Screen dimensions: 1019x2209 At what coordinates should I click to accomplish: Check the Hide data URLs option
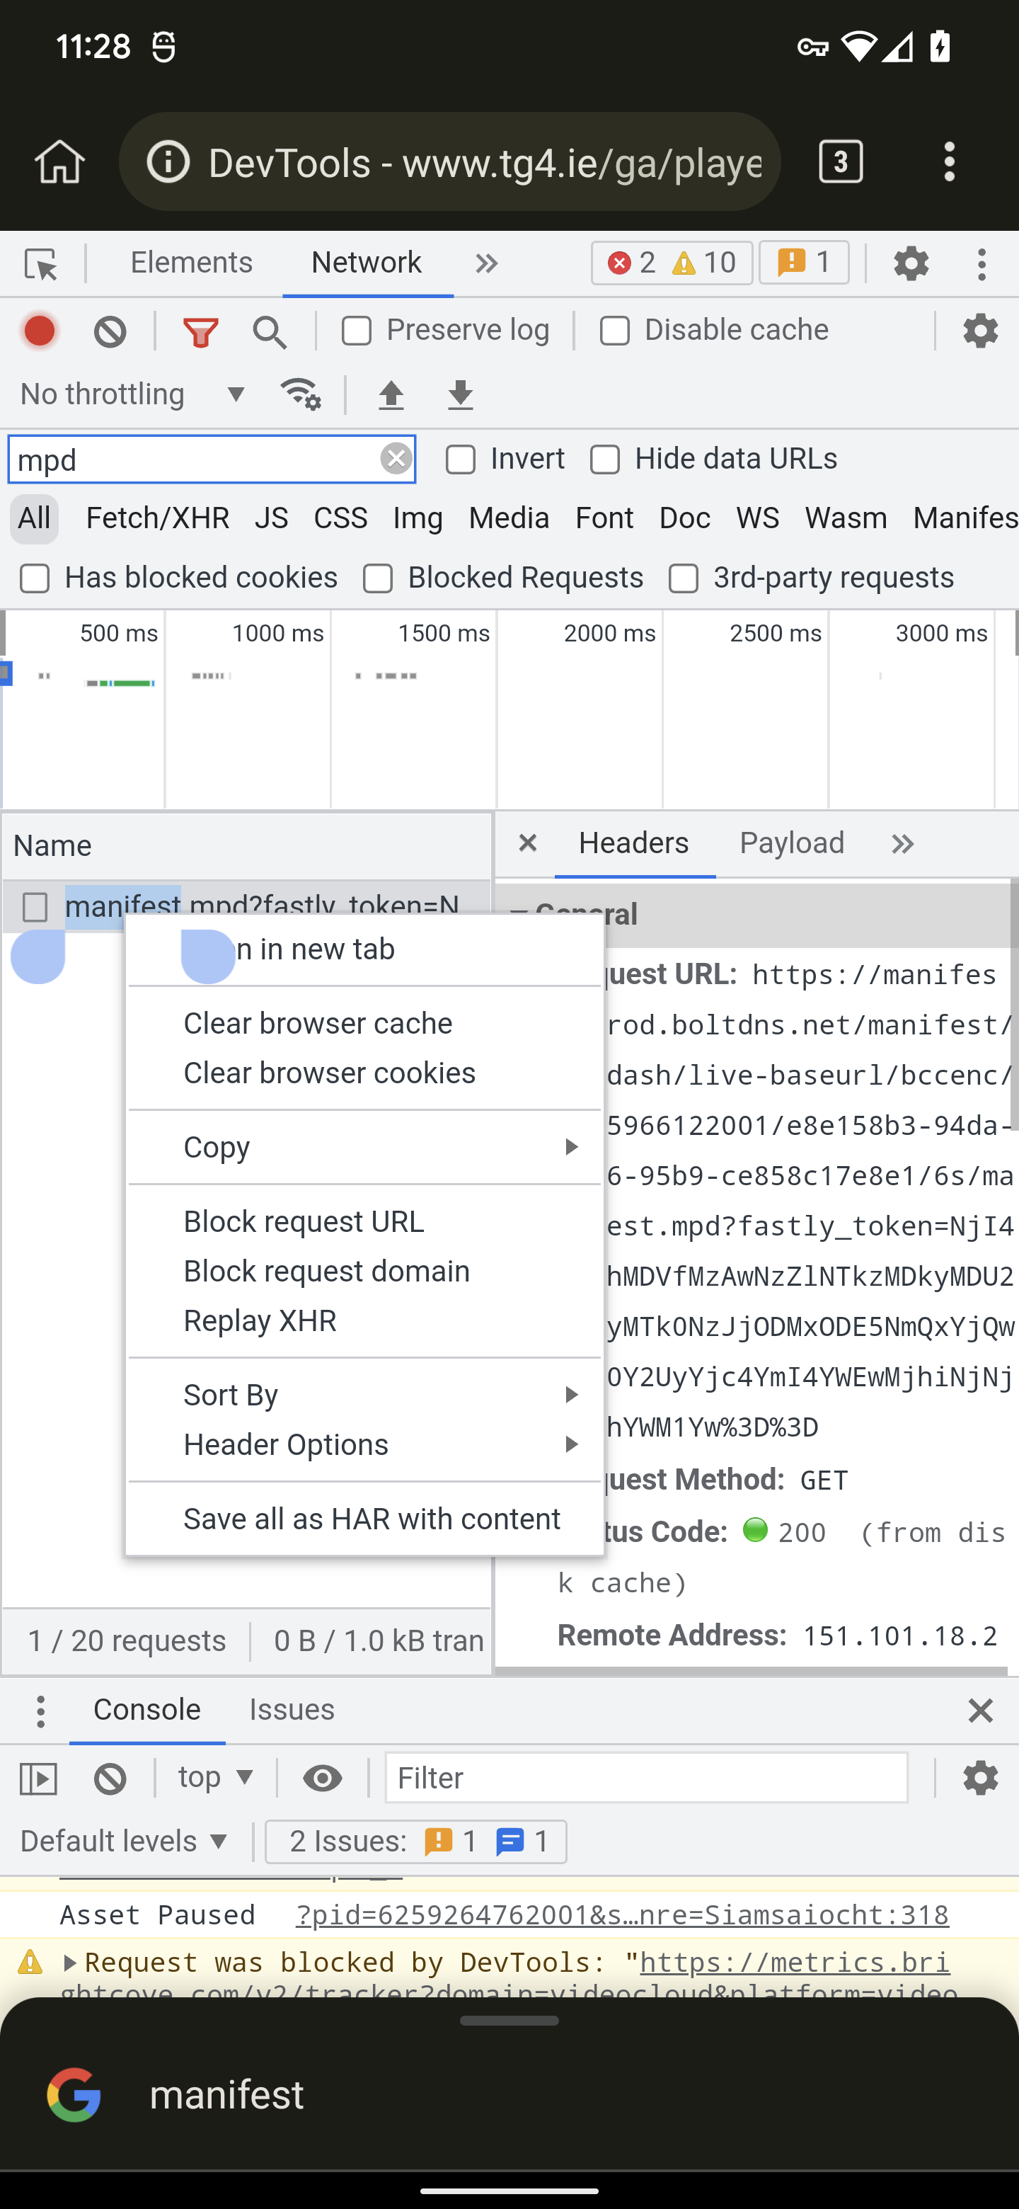click(605, 460)
